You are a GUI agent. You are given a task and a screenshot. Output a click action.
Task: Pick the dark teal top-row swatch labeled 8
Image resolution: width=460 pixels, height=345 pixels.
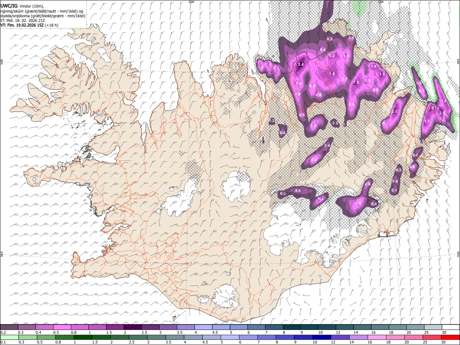[291, 327]
